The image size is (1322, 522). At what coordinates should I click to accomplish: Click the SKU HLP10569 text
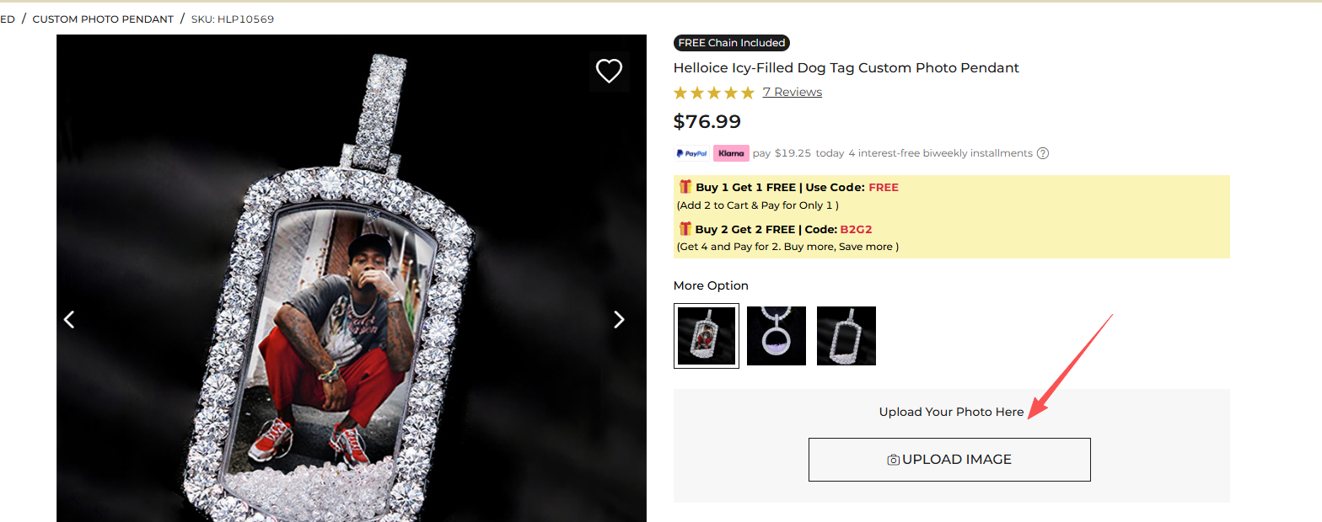click(x=233, y=19)
